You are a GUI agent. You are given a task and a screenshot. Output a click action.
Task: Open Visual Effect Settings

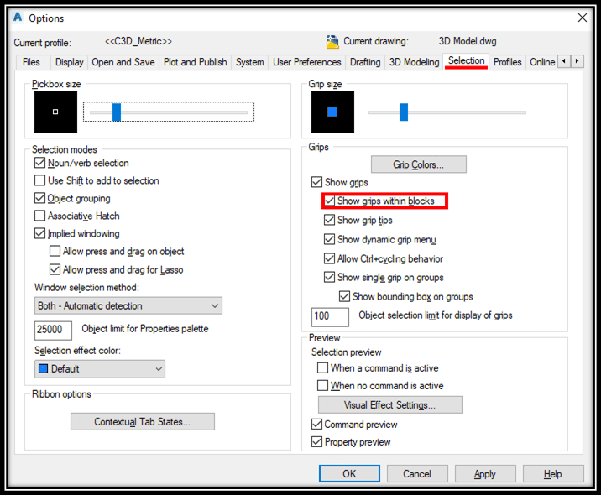(x=389, y=405)
